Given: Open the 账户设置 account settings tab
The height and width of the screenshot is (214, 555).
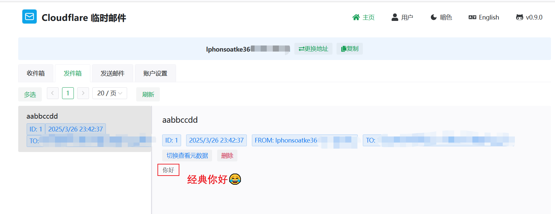Looking at the screenshot, I should [x=155, y=73].
